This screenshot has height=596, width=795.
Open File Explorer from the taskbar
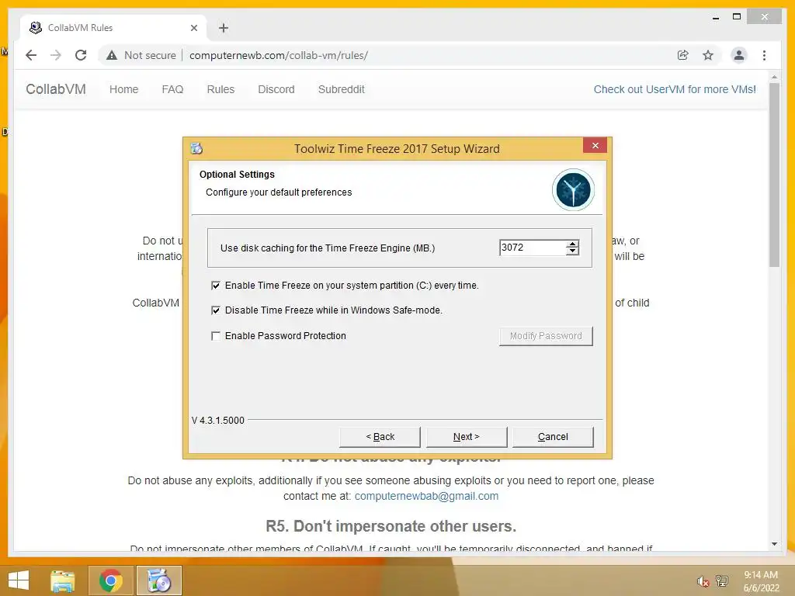pyautogui.click(x=63, y=580)
